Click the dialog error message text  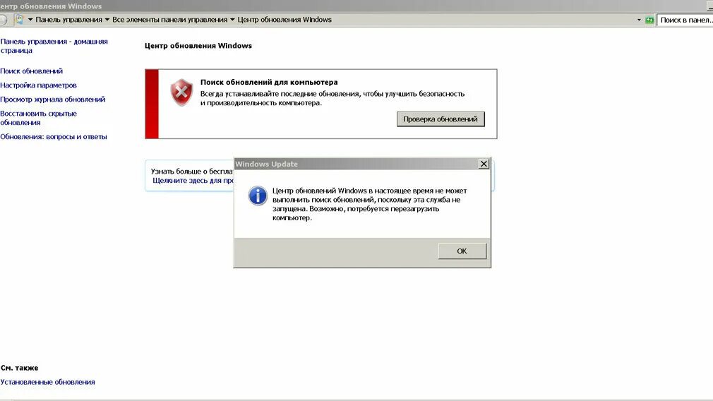click(370, 204)
